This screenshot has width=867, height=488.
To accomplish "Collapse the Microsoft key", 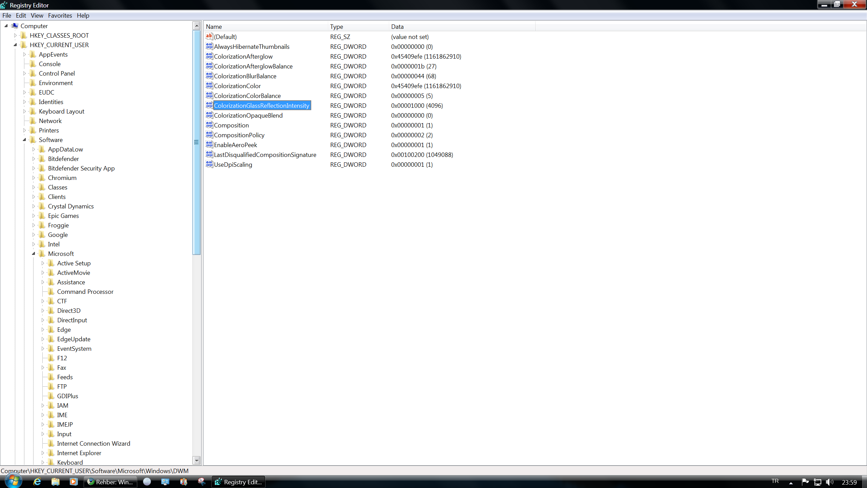I will click(34, 253).
